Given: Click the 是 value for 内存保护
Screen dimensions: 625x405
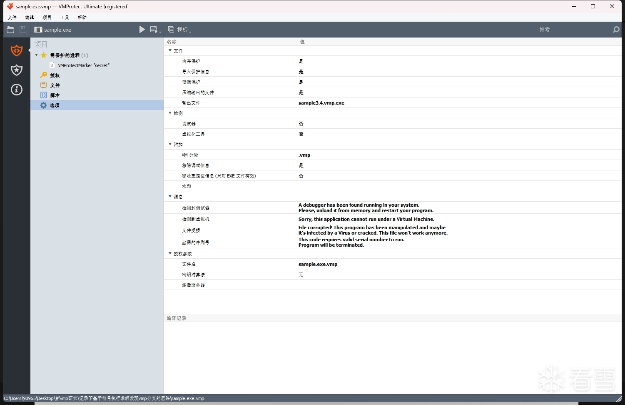Looking at the screenshot, I should tap(301, 61).
